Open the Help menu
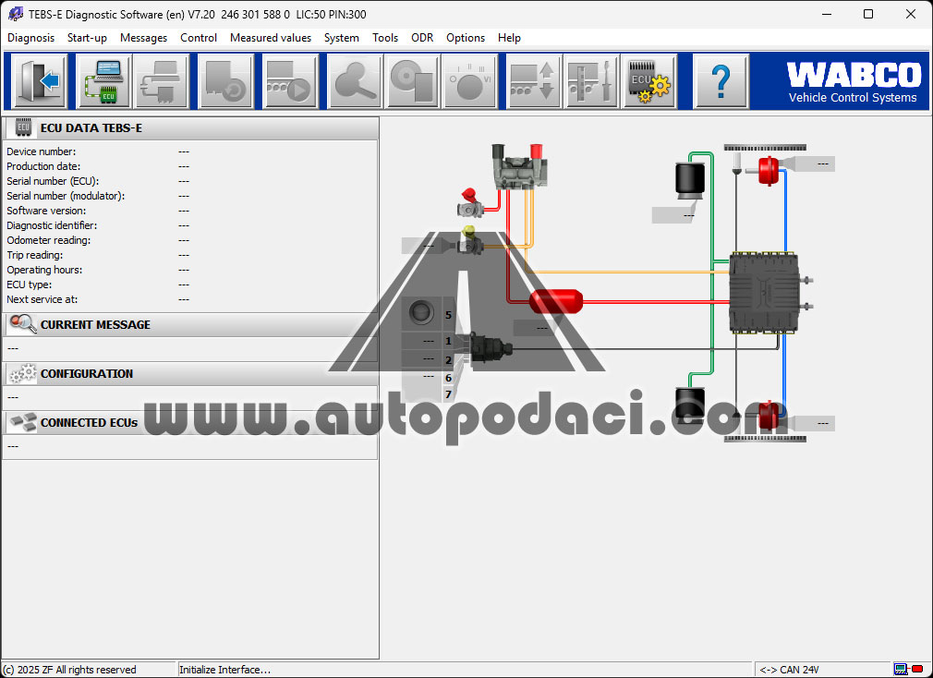The width and height of the screenshot is (933, 678). click(x=509, y=38)
